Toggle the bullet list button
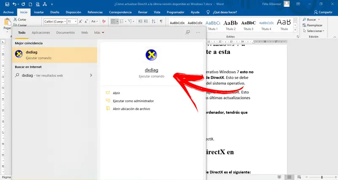 [x=113, y=21]
